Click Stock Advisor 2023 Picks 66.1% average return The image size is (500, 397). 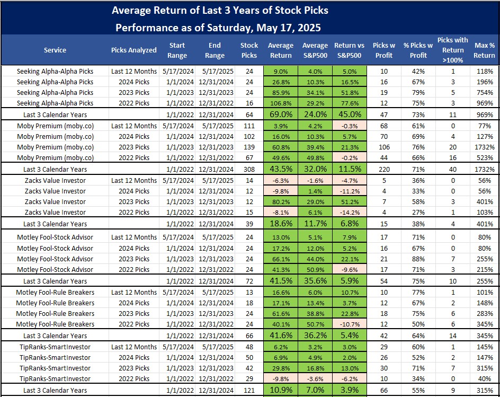(281, 259)
